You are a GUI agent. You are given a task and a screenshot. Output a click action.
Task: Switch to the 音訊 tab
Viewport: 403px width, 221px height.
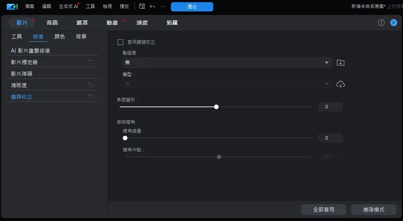(x=52, y=23)
